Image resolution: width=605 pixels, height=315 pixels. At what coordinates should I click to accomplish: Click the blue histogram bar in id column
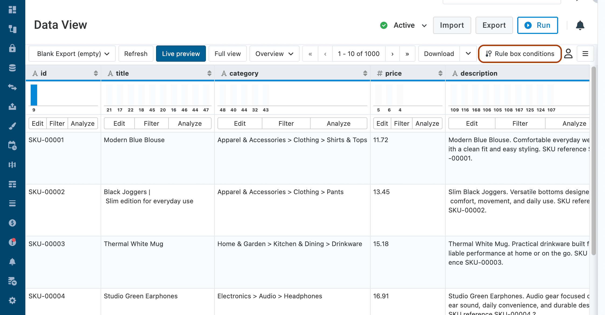(x=34, y=95)
